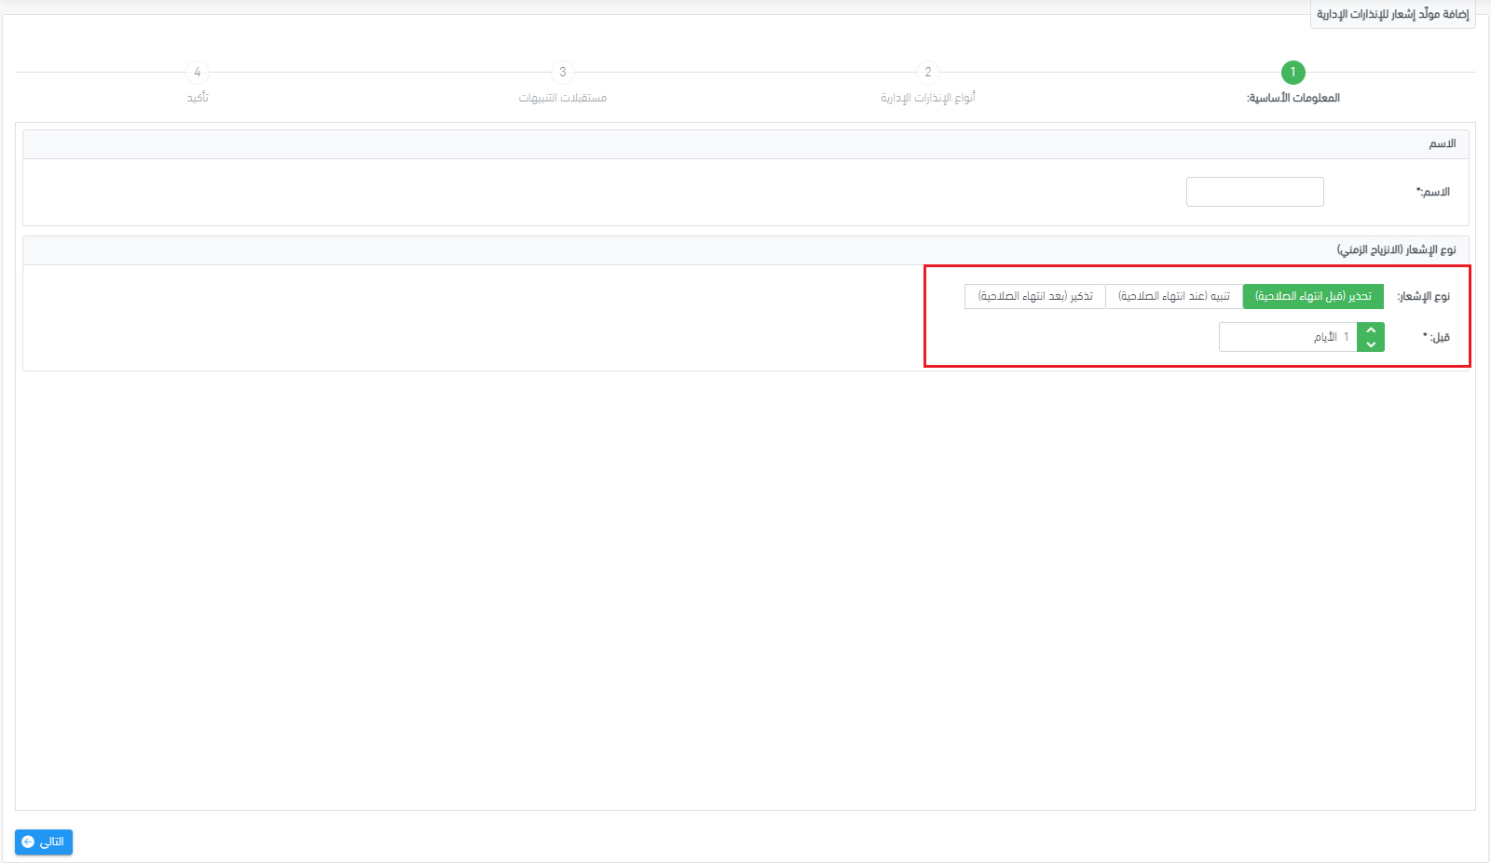Image resolution: width=1491 pixels, height=863 pixels.
Task: Click the الاسم section header bar
Action: point(745,144)
